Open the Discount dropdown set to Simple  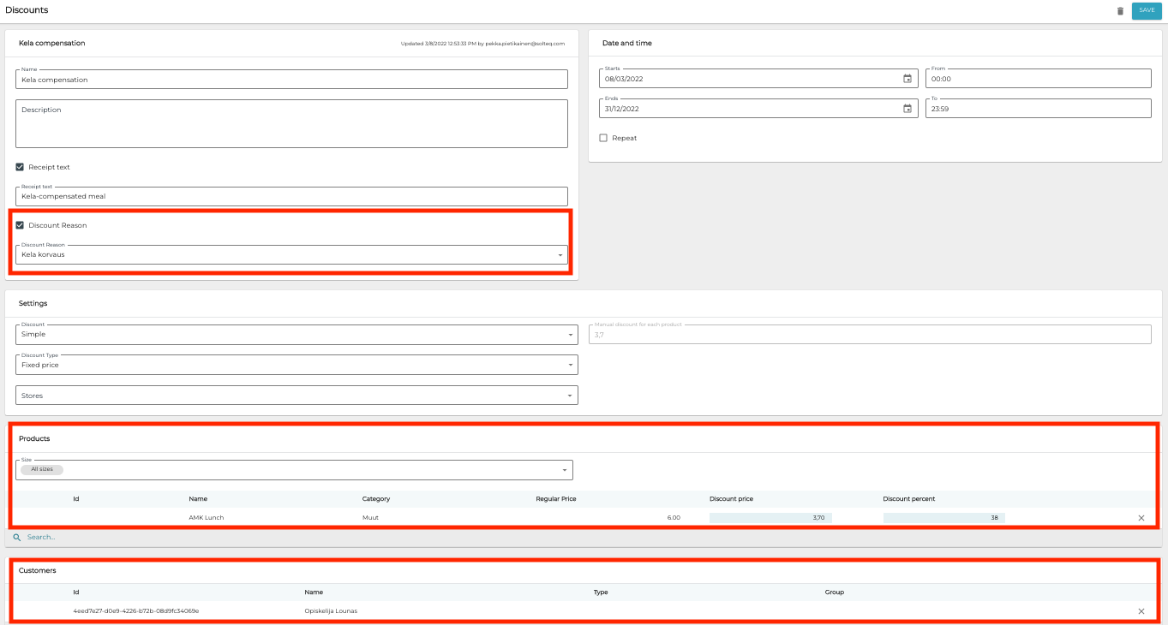tap(296, 335)
